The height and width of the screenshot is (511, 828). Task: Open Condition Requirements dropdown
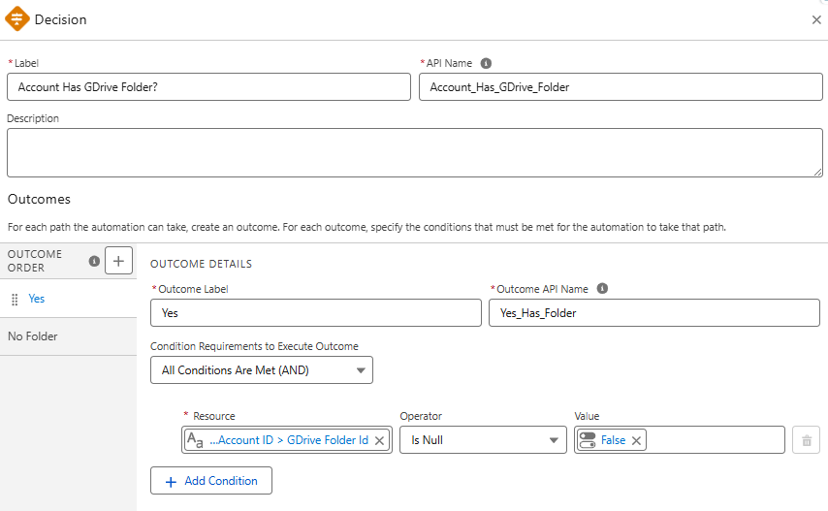pos(262,370)
